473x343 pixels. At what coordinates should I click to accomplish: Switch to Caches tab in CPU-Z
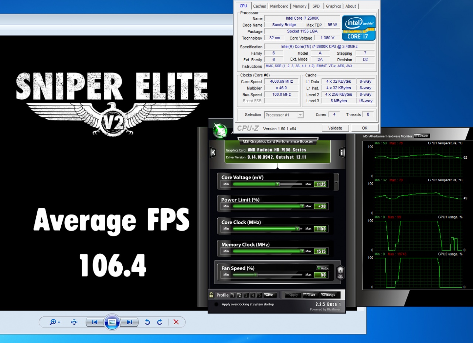[259, 6]
